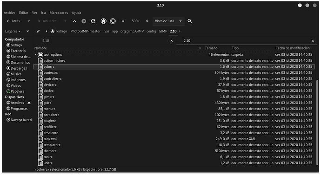Open the Vista de lista view dropdown
Viewport: 321px width, 175px height.
coord(168,21)
